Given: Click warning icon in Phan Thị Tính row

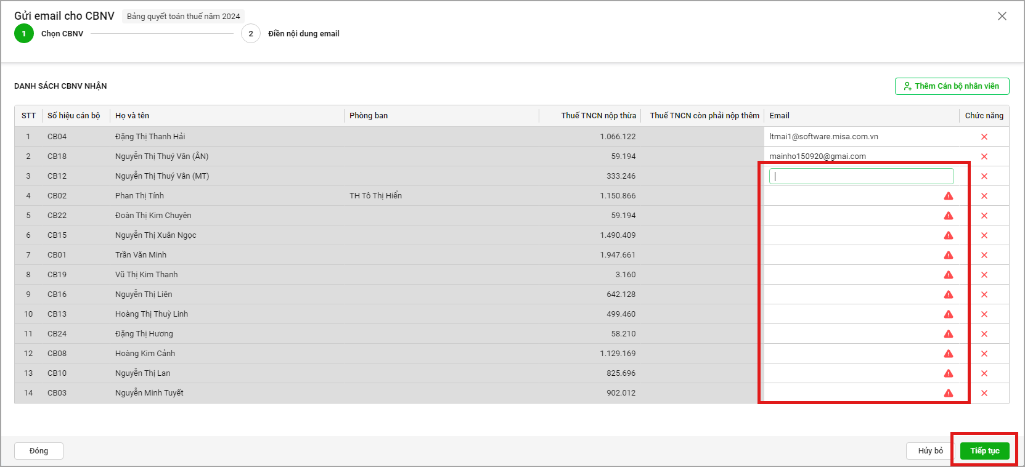Looking at the screenshot, I should pos(948,196).
